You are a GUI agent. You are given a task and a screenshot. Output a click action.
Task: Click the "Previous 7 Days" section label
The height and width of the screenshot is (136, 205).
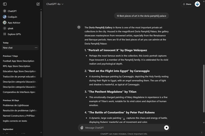(10, 56)
